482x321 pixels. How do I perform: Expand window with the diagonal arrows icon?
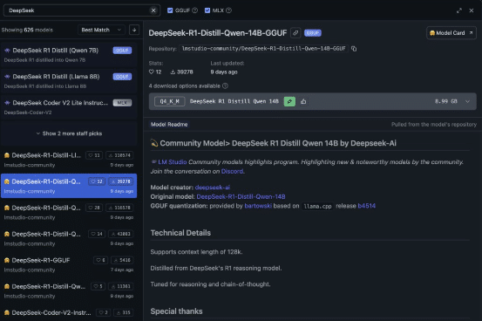pyautogui.click(x=459, y=10)
